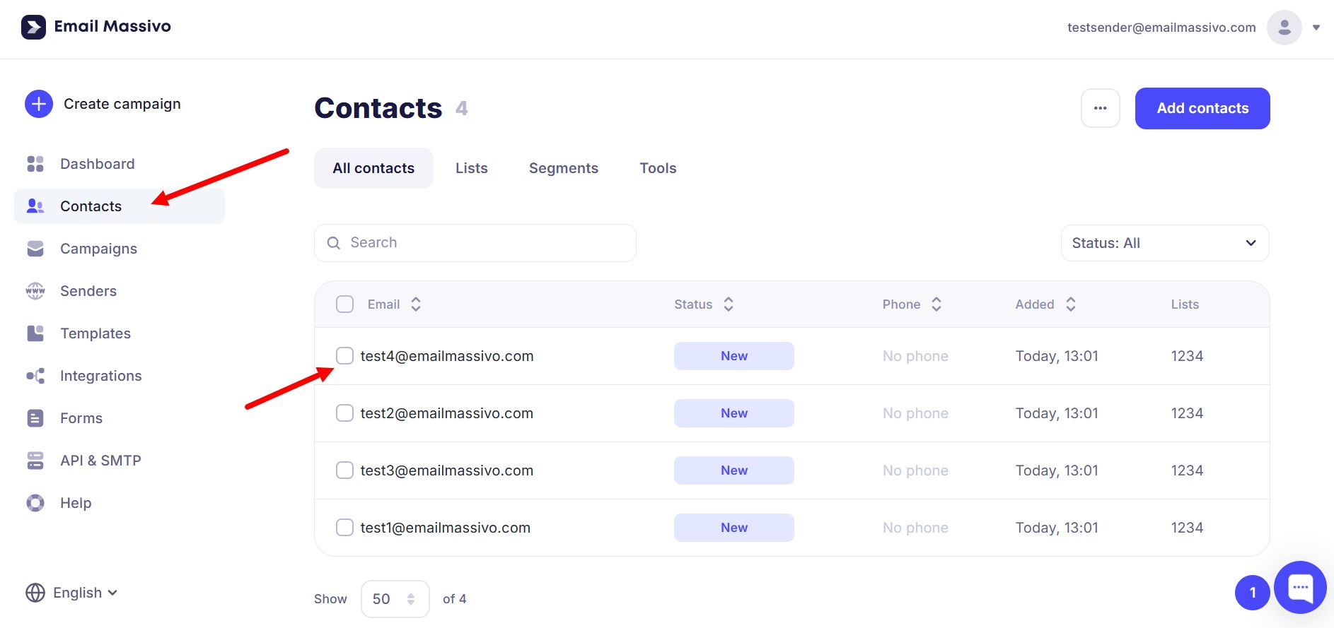This screenshot has width=1334, height=628.
Task: Toggle the select-all checkbox in header
Action: (x=344, y=304)
